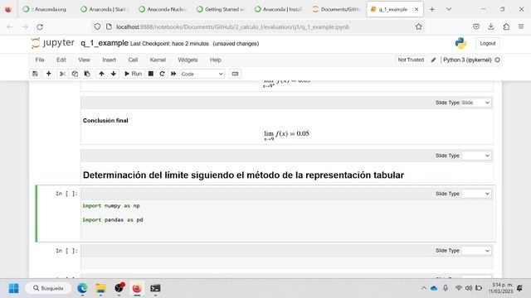Viewport: 531px width, 298px height.
Task: Select the Determinación del límite heading
Action: point(243,175)
